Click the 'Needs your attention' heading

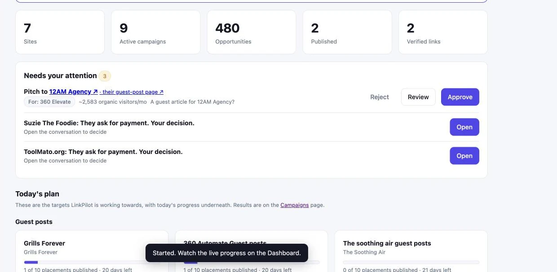(x=60, y=75)
